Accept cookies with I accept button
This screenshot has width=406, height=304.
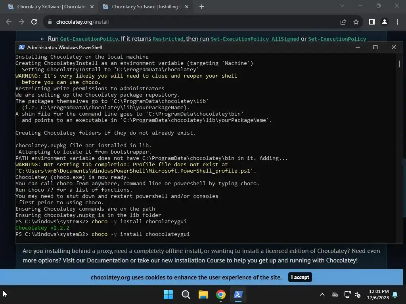point(300,277)
